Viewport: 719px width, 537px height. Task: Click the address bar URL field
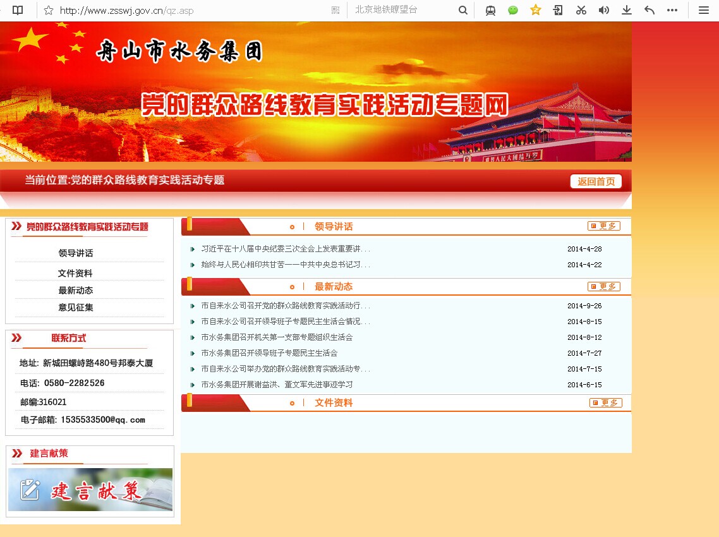pyautogui.click(x=193, y=11)
